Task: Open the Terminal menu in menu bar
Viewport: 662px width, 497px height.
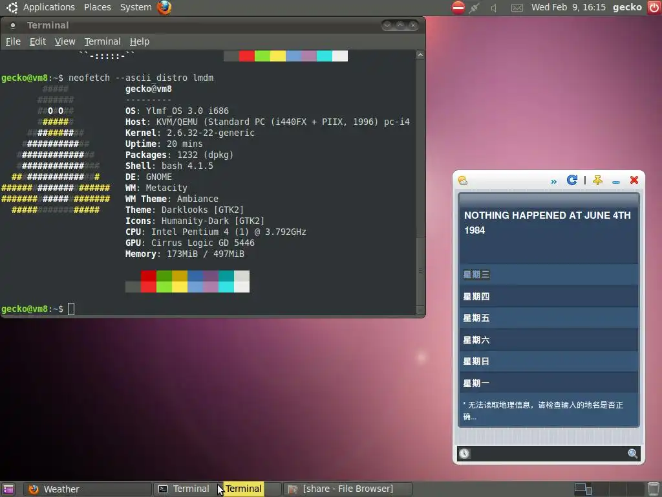Action: [103, 41]
